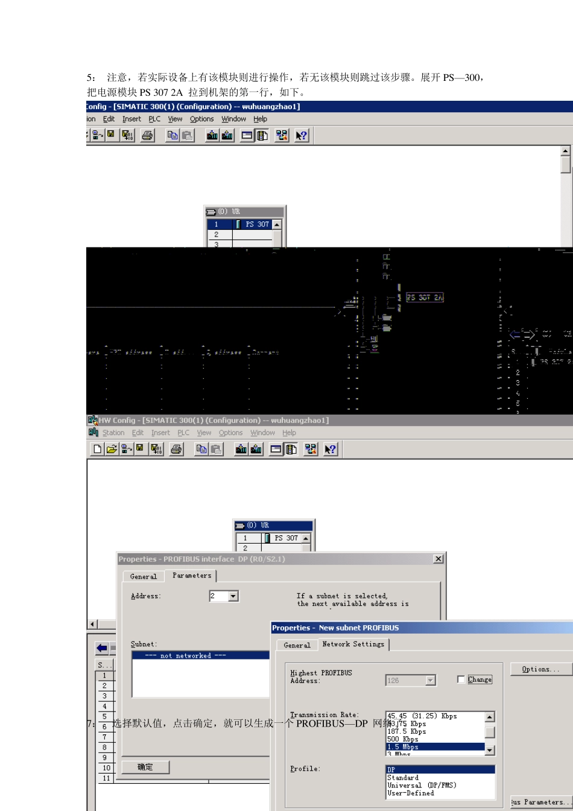Screen dimensions: 573x811
Task: Click the (0) UR rack title in lower window
Action: (274, 525)
